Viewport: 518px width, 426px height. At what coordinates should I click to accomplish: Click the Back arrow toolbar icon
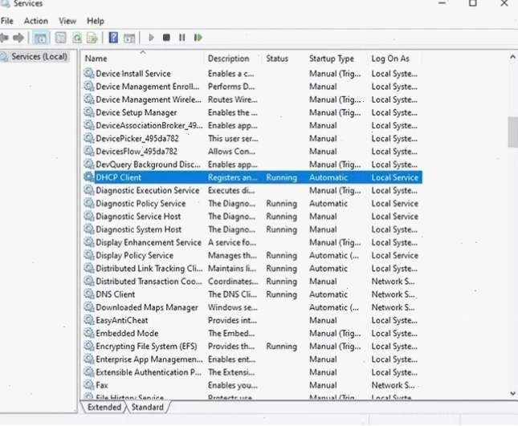(4, 38)
